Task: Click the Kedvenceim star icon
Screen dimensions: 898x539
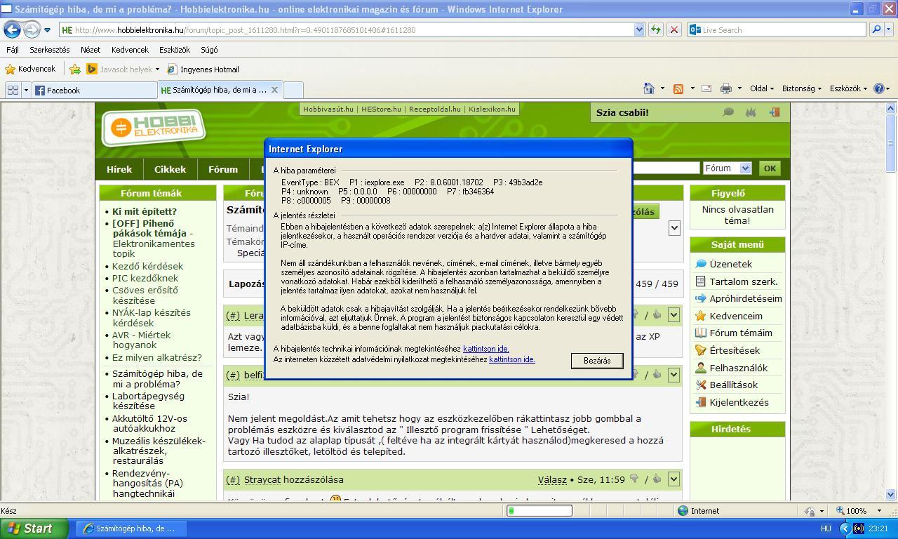Action: [x=700, y=316]
